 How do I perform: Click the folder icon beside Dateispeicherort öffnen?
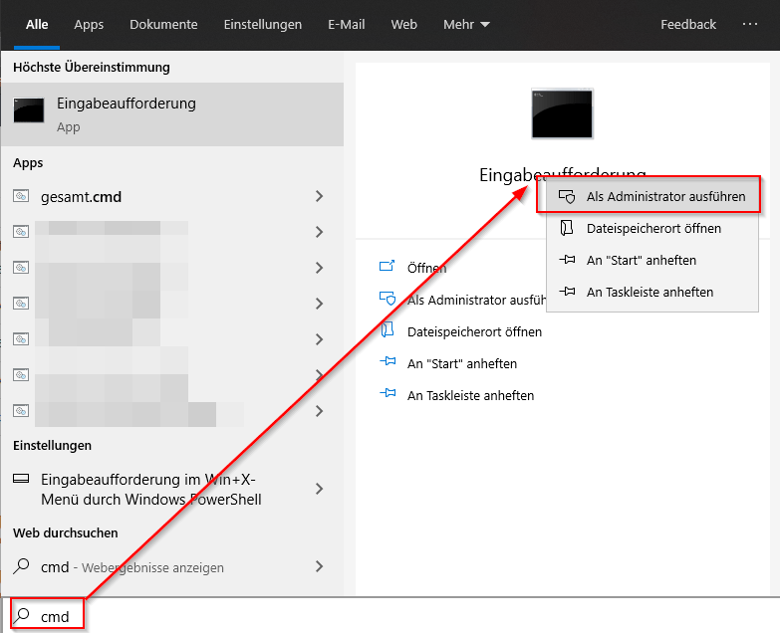388,331
